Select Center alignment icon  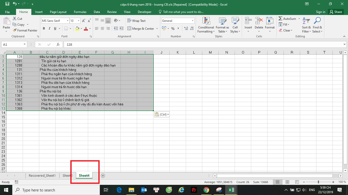tap(102, 28)
